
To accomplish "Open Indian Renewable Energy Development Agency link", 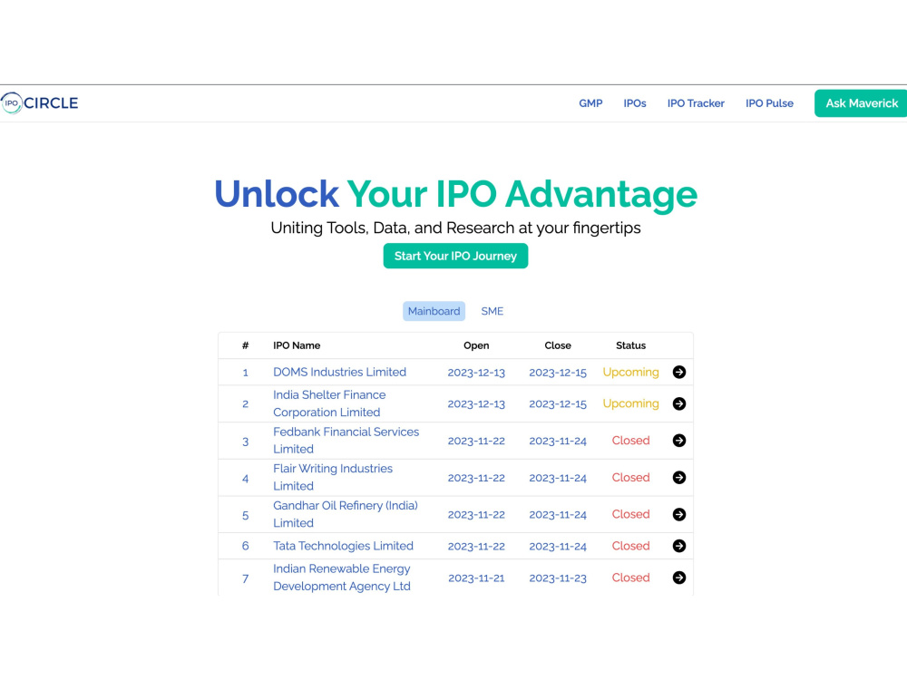I will tap(342, 578).
